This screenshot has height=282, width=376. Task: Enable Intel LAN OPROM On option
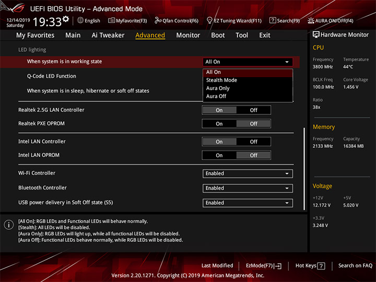(x=219, y=156)
